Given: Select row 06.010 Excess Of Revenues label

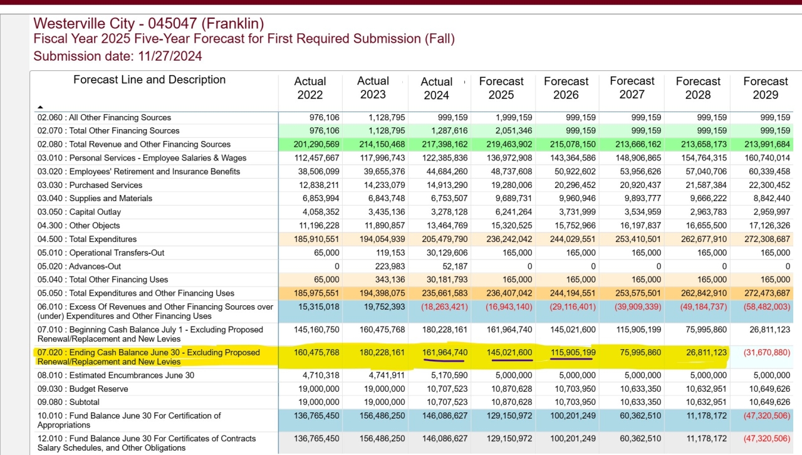Looking at the screenshot, I should 155,311.
